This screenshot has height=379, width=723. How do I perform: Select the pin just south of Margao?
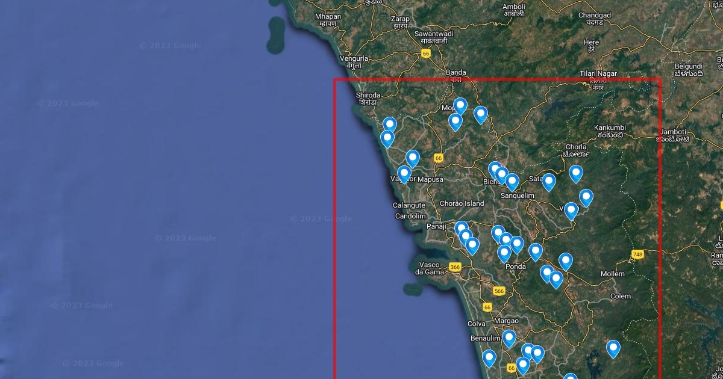(x=509, y=338)
